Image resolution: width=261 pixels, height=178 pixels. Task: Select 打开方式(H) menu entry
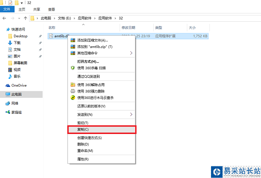(102, 62)
